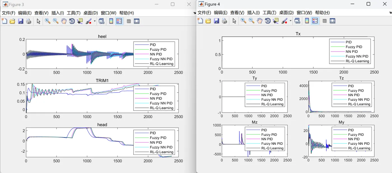Expand brush color dropdown arrow in Figure 4
This screenshot has width=392, height=173.
pos(290,21)
